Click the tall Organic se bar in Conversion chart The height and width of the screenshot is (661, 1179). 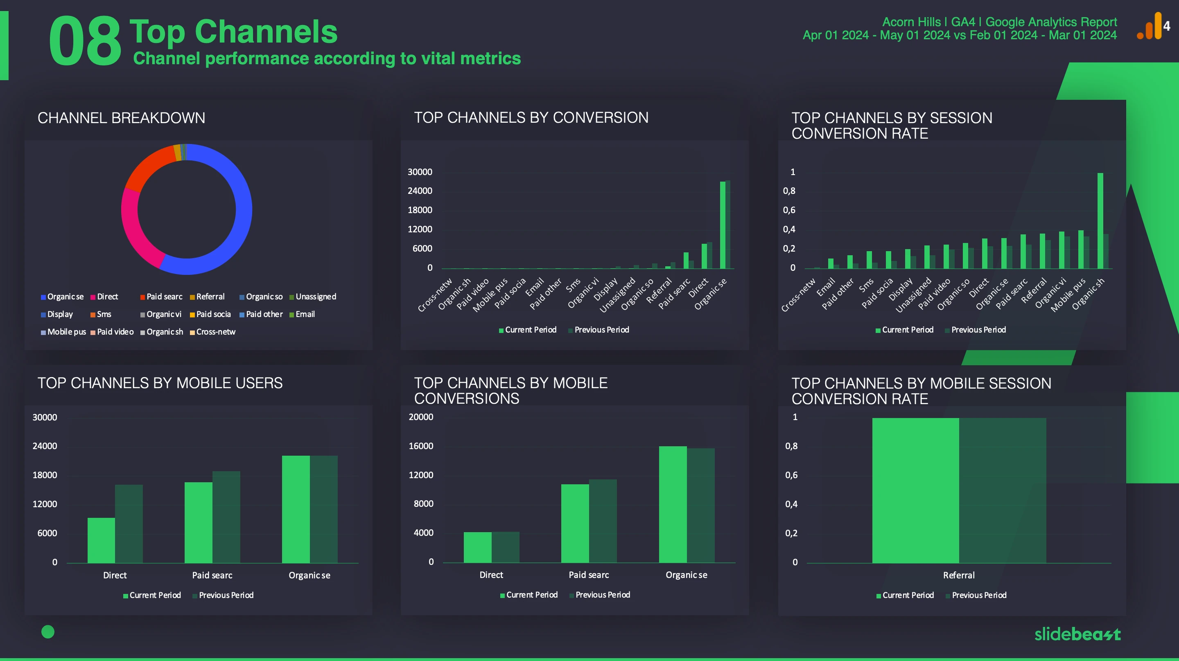pyautogui.click(x=723, y=225)
